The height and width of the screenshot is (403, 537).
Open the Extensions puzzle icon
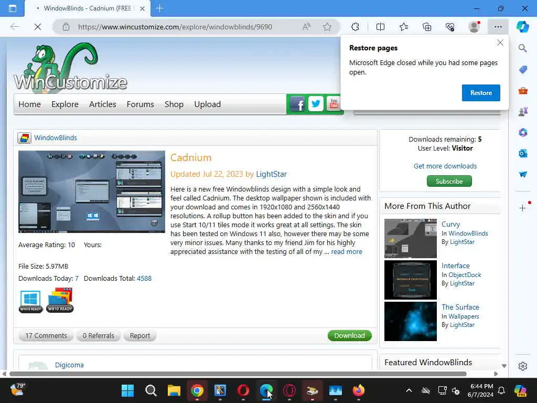coord(355,27)
